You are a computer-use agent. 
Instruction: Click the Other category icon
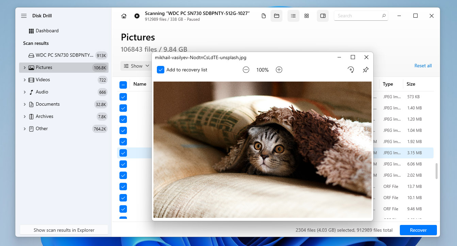(31, 129)
